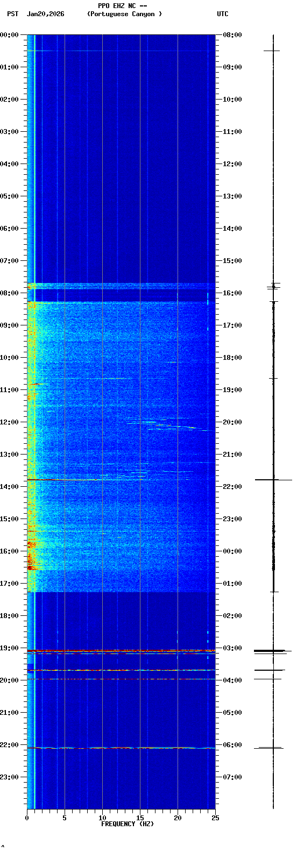Click the UTC '03:00' time label
Viewport: 297px width, 852px height.
coord(232,648)
